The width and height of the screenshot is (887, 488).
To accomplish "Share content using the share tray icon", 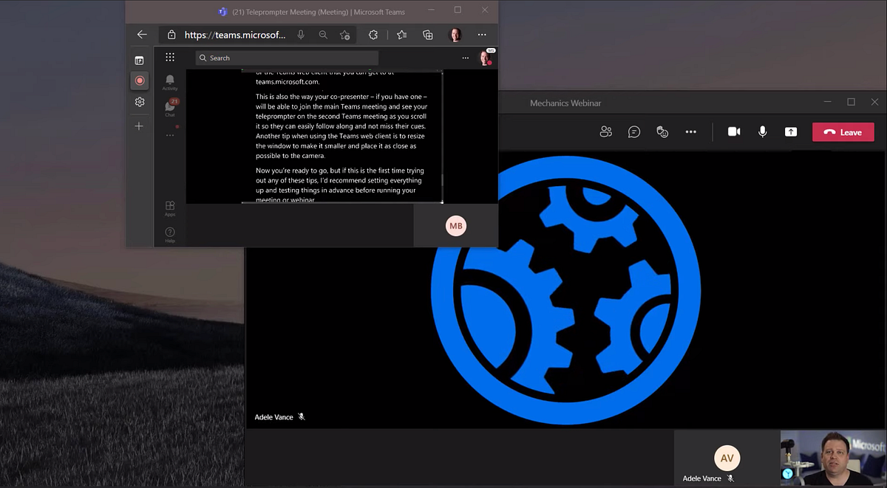I will [x=790, y=131].
